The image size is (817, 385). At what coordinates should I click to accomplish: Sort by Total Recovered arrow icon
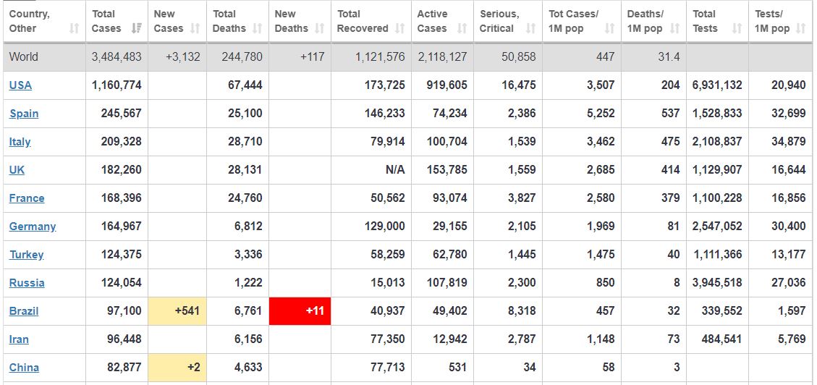[400, 29]
